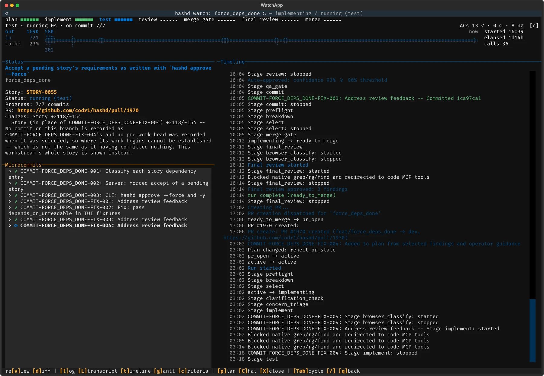Expand COMMIT-FORCE_DEPS_DONE-FIX-002 row arrow
This screenshot has width=544, height=376.
[x=10, y=207]
